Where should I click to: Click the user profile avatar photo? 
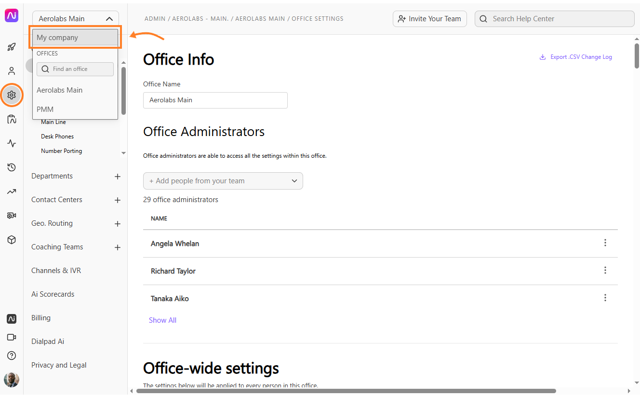pos(12,380)
